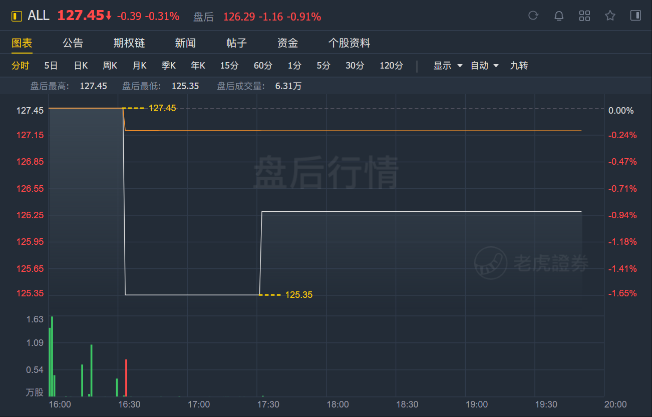This screenshot has height=417, width=652.
Task: Open the grid layout icon
Action: (584, 16)
